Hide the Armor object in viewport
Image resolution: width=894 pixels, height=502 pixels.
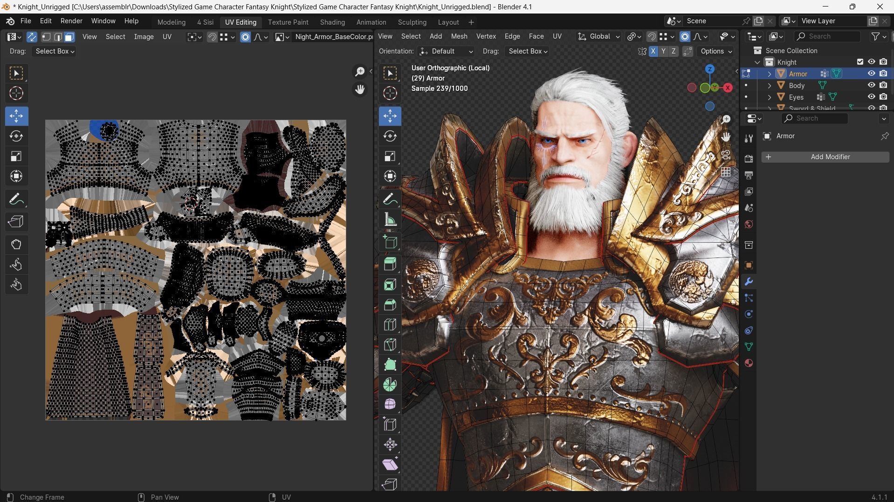point(871,74)
